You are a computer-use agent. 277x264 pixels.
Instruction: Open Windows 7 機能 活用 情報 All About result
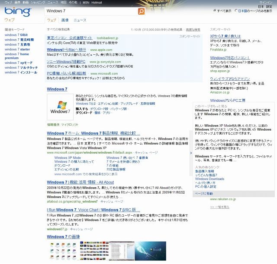81,182
